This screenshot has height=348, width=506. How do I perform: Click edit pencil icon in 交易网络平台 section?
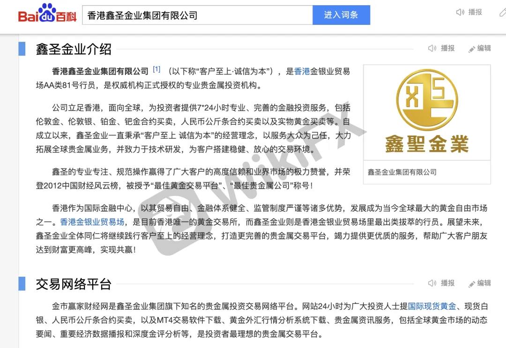pos(471,284)
